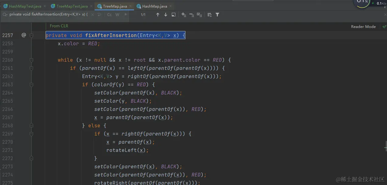
Task: Jump to next occurrence arrow
Action: coord(166,15)
